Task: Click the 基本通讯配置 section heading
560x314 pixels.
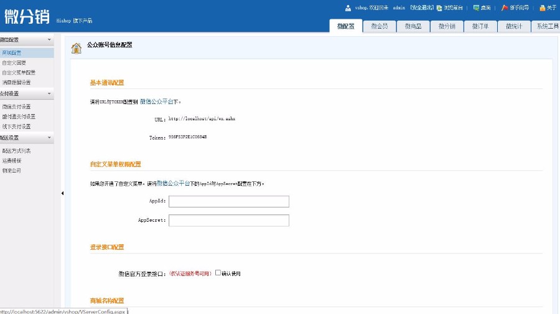Action: click(x=107, y=83)
